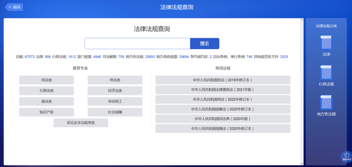Open 中华人民共和国国徽法（2020年修订本）

coord(223,109)
